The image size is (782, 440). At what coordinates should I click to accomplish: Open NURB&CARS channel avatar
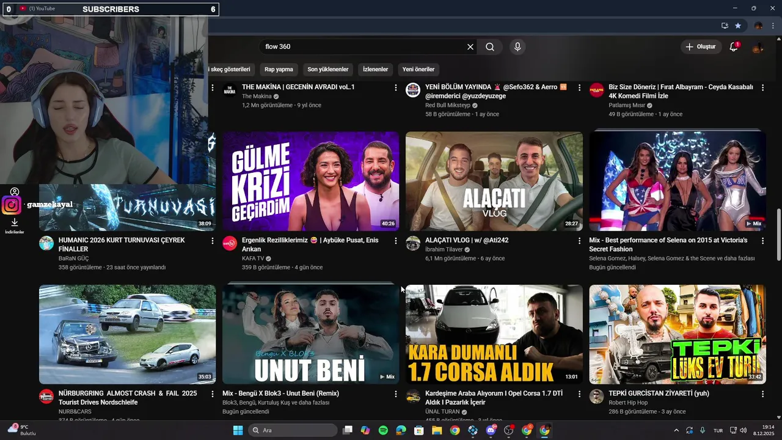pos(46,397)
